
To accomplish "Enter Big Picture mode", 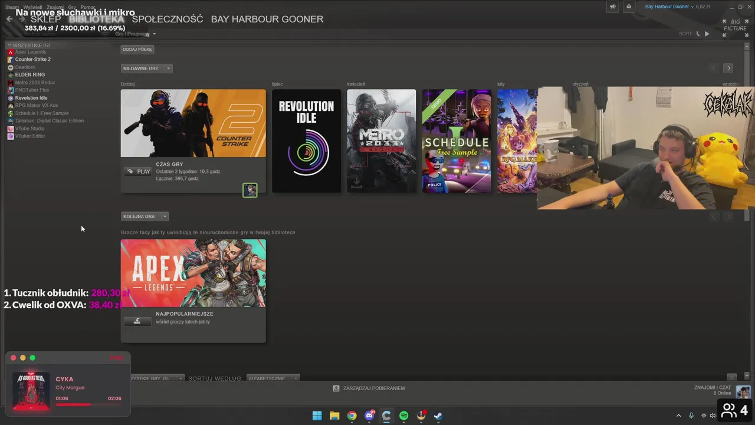I will [735, 28].
